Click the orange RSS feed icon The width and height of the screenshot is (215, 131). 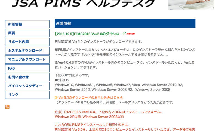[x=7, y=107]
